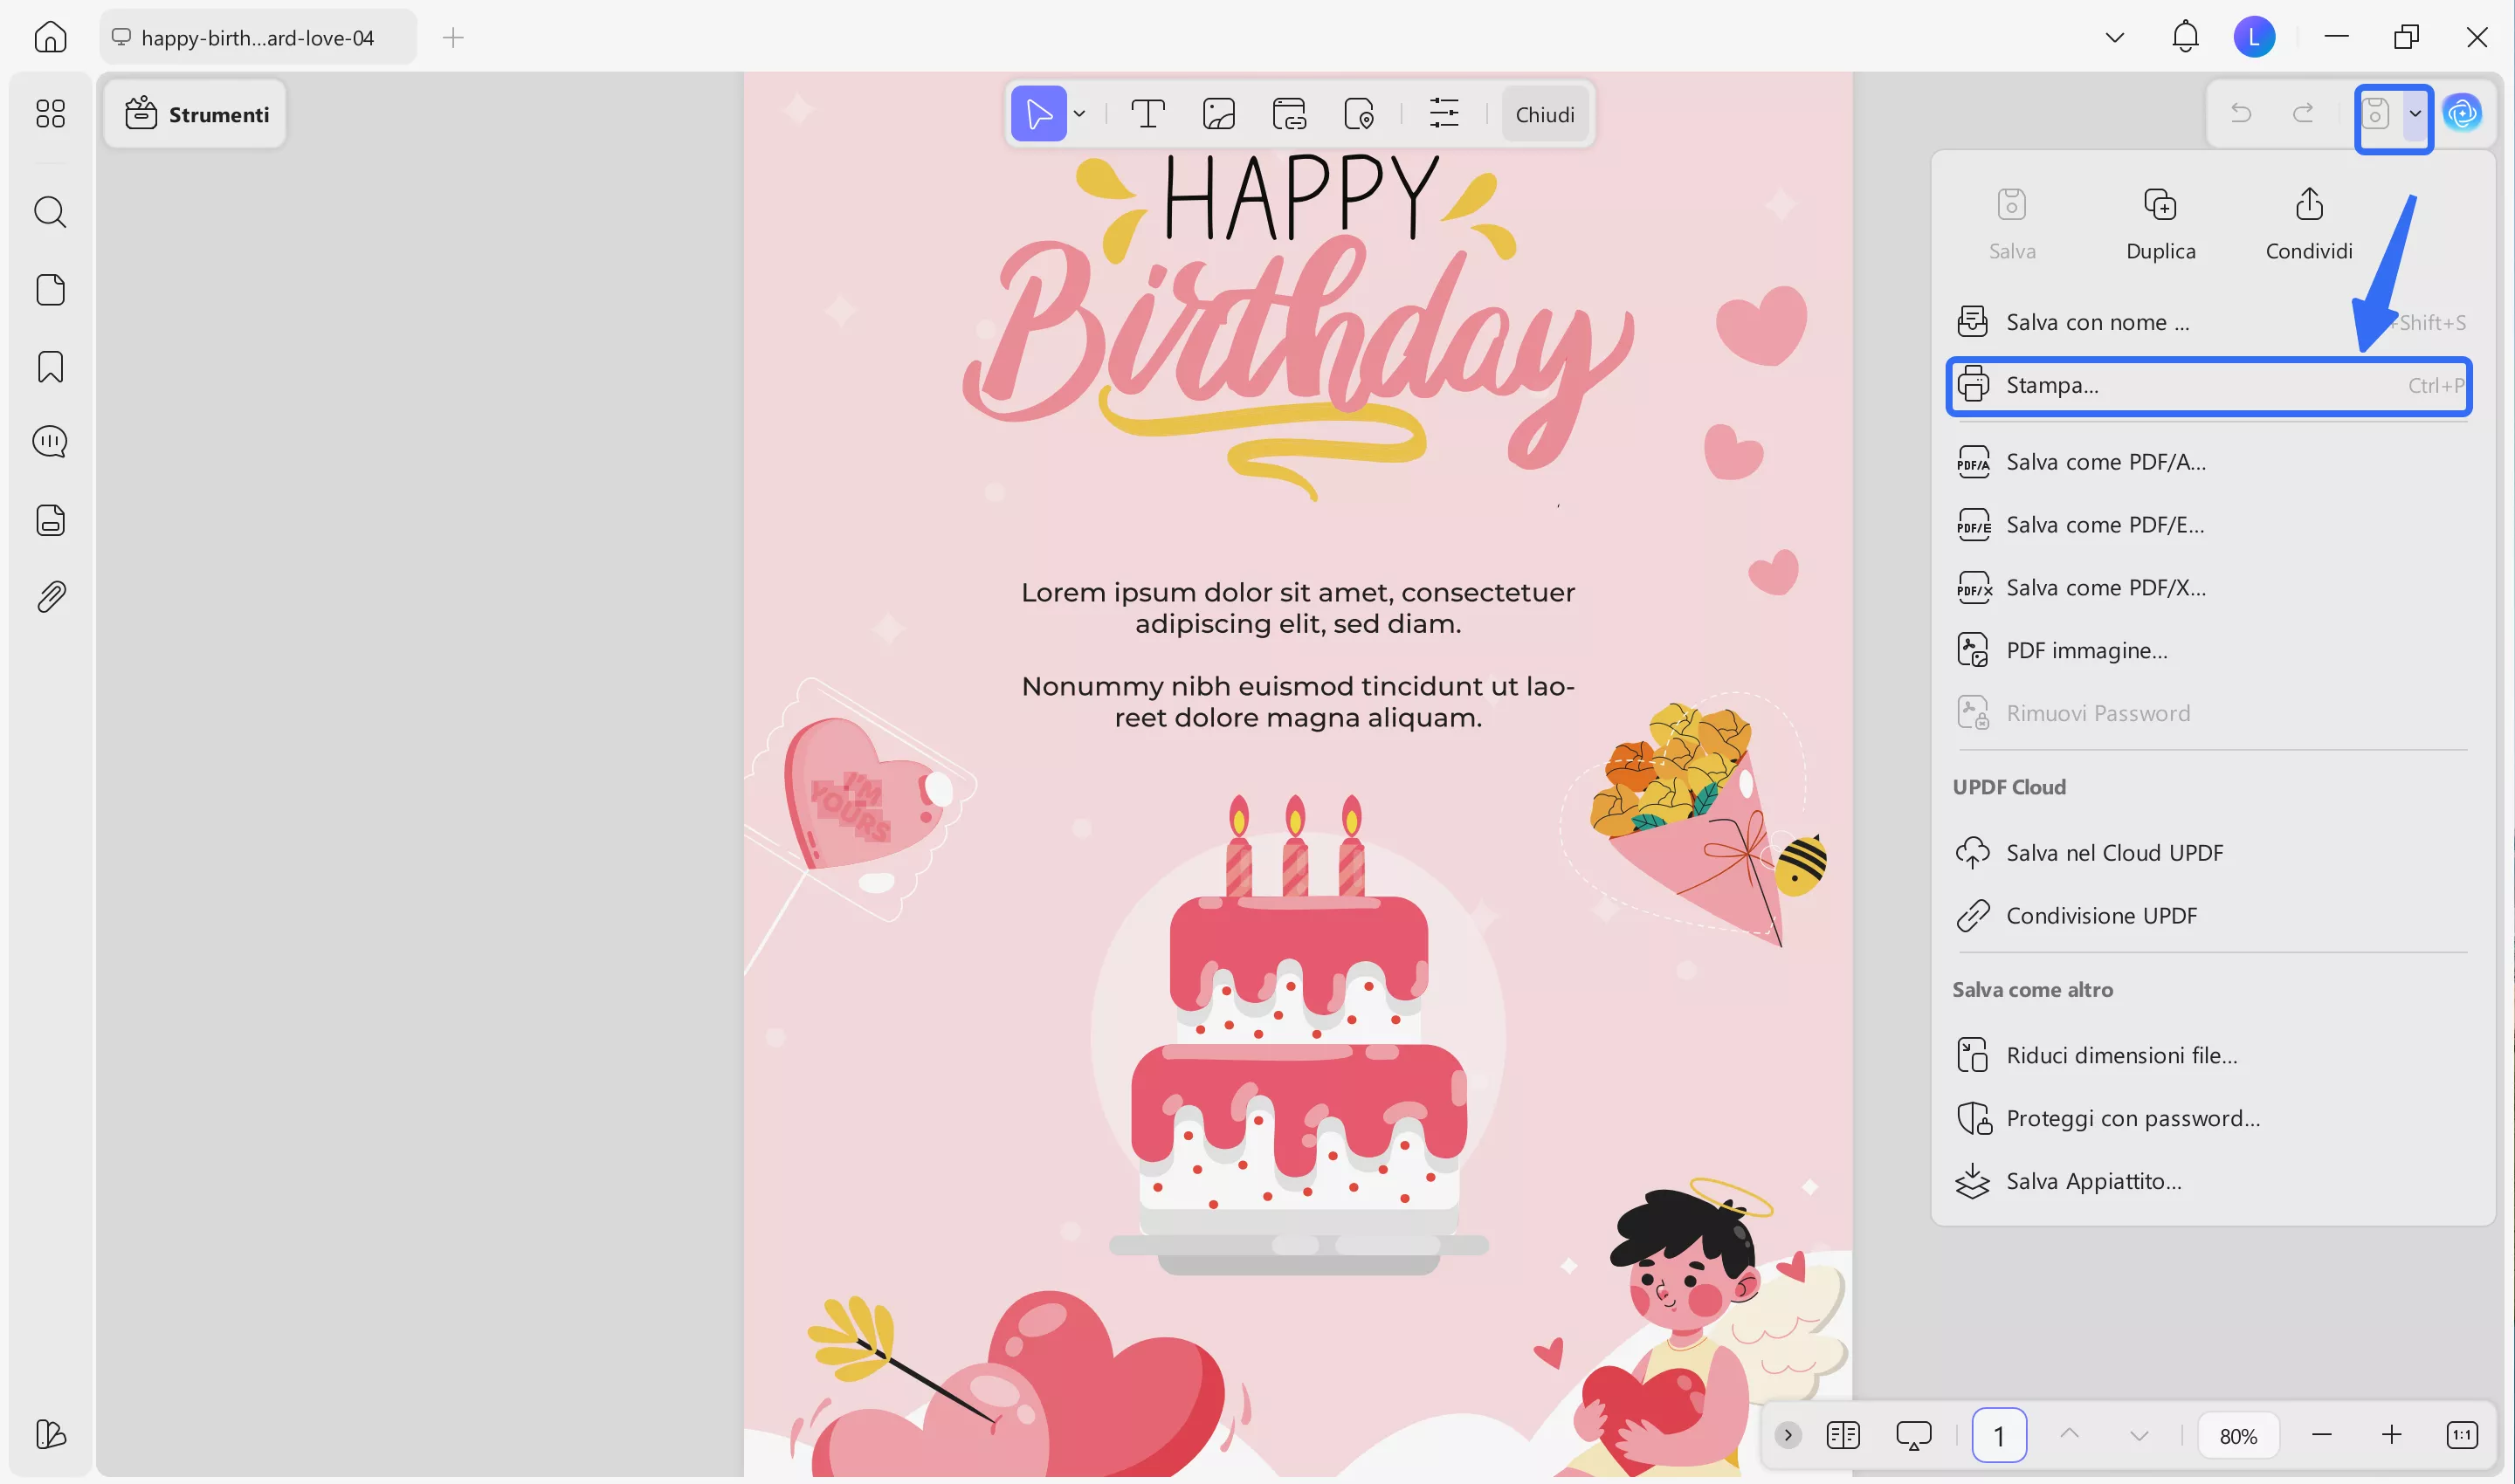Screen dimensions: 2515x1484
Task: Expand the selection tool dropdown arrow
Action: click(x=1079, y=113)
